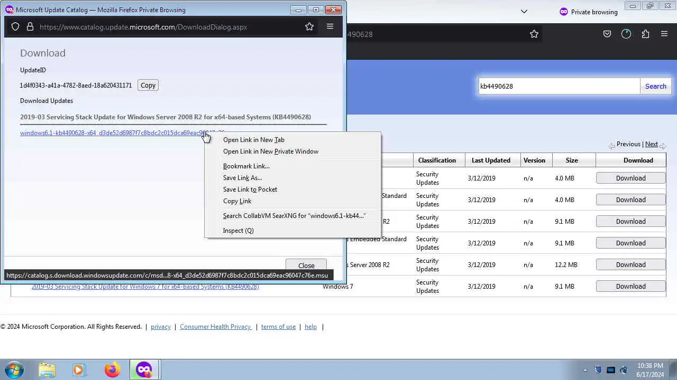Image resolution: width=677 pixels, height=380 pixels.
Task: Click the UpdateID value text
Action: pyautogui.click(x=76, y=85)
